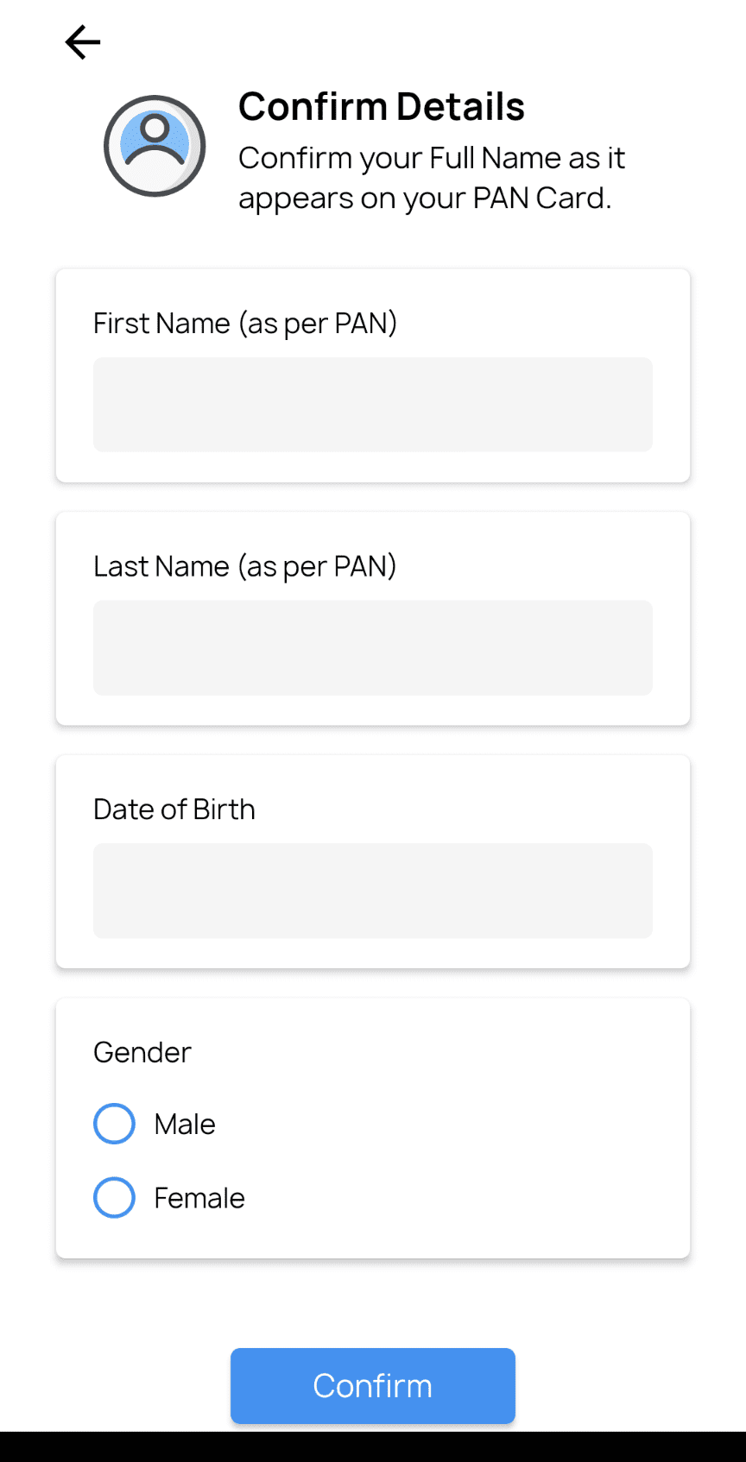
Task: Open the Date of Birth field
Action: 373,891
